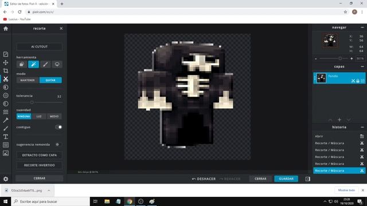Remove the highlighted Recorte / Máscara history step
The image size is (367, 206).
point(362,171)
